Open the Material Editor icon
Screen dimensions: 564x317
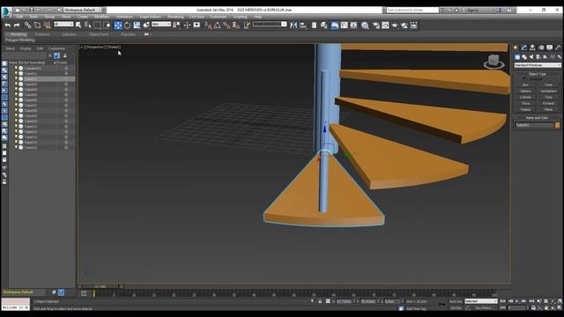tap(365, 26)
